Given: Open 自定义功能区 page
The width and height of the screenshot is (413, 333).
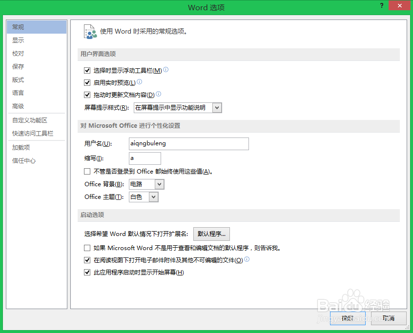Looking at the screenshot, I should pyautogui.click(x=37, y=120).
